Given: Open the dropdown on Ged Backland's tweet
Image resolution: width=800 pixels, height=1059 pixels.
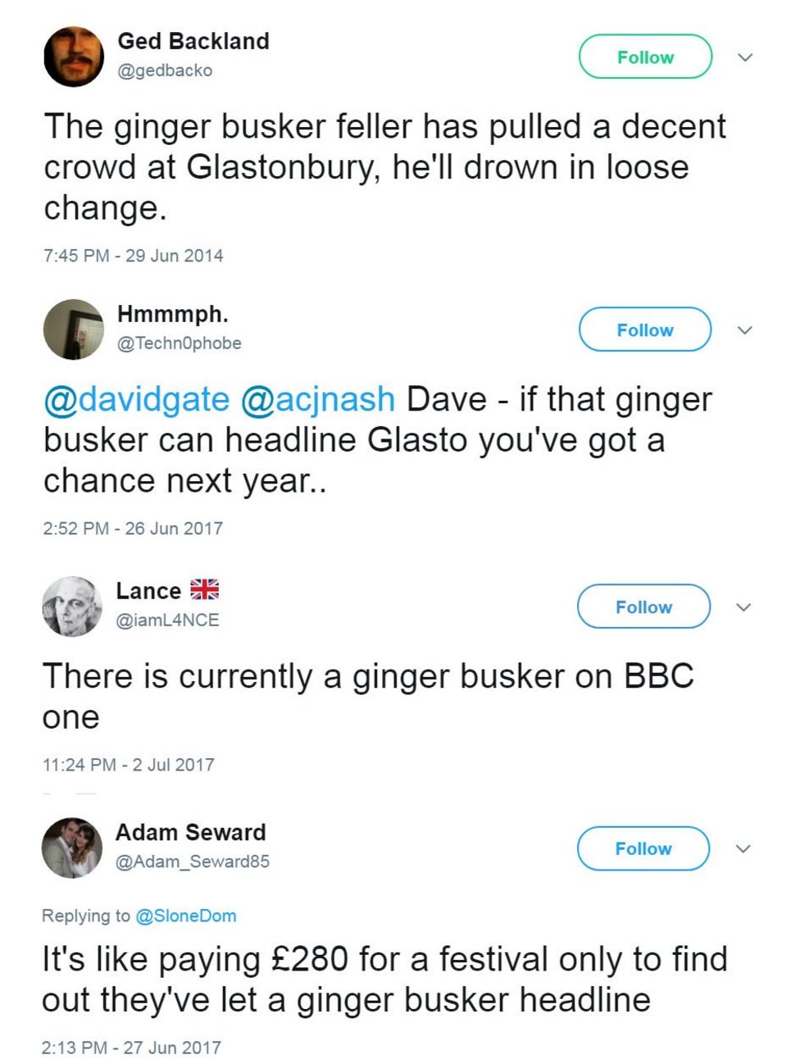Looking at the screenshot, I should [x=745, y=57].
